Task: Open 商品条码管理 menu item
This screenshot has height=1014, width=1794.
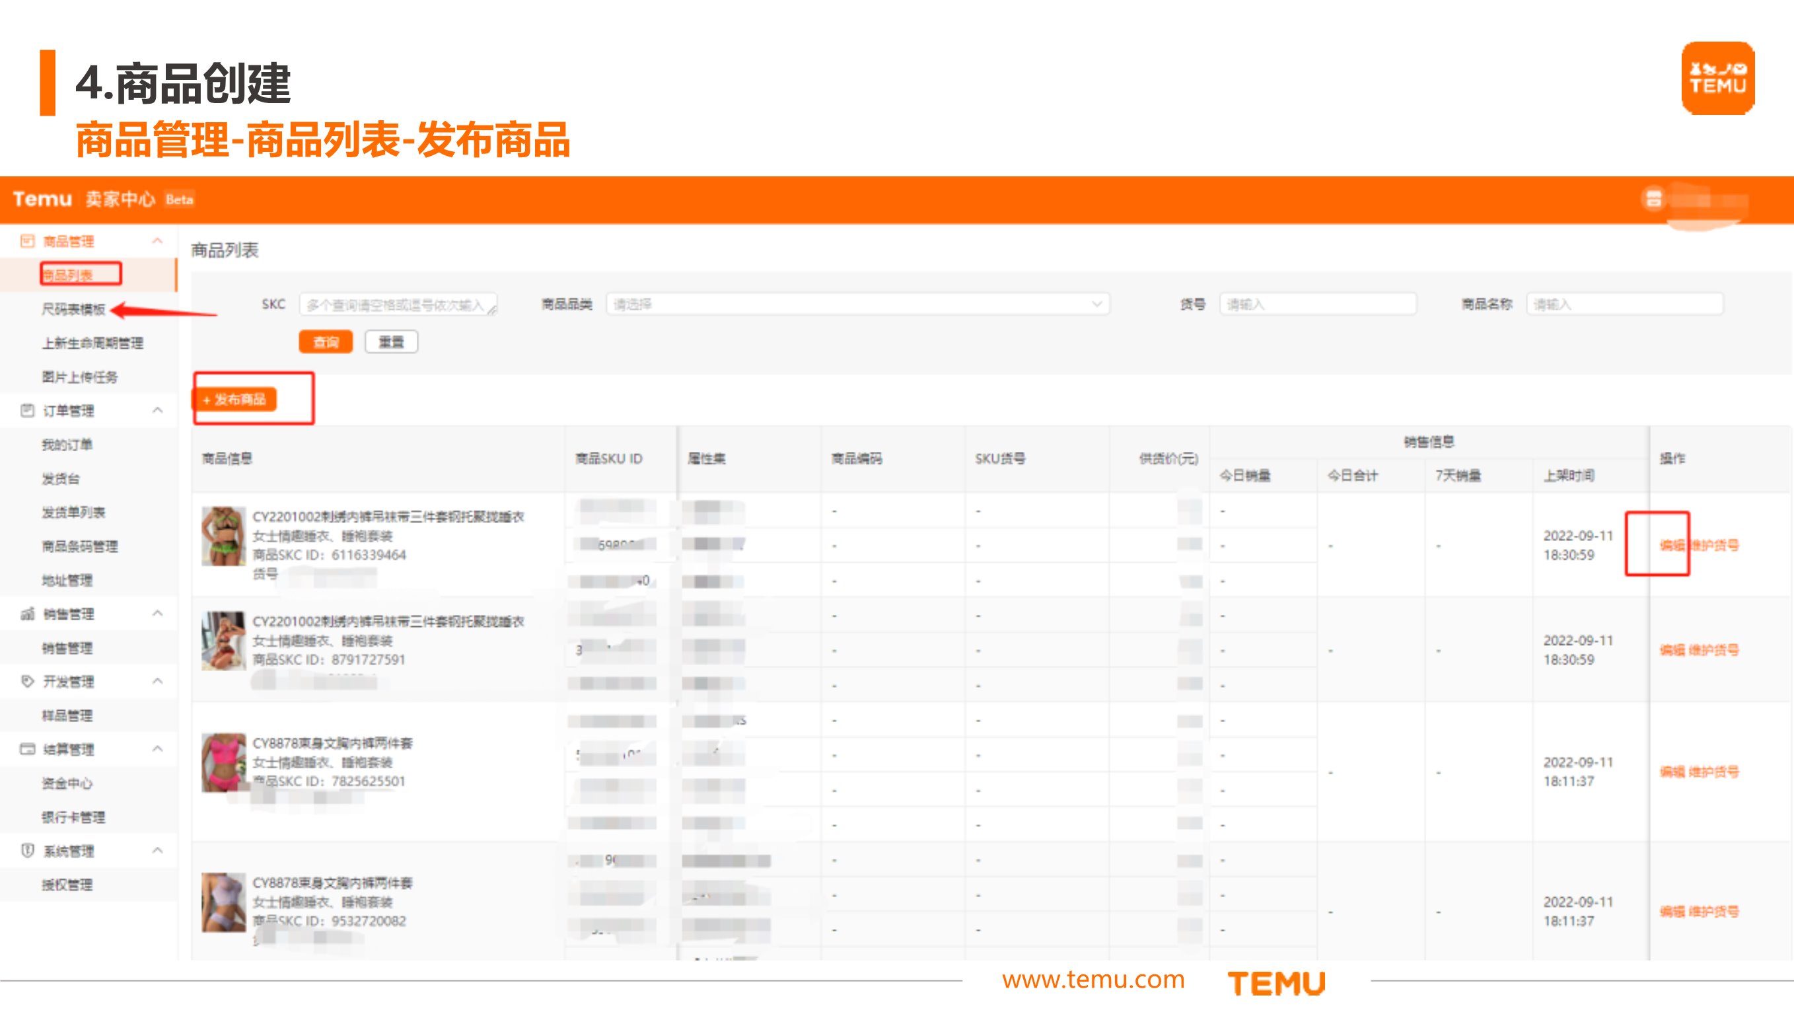Action: 80,546
